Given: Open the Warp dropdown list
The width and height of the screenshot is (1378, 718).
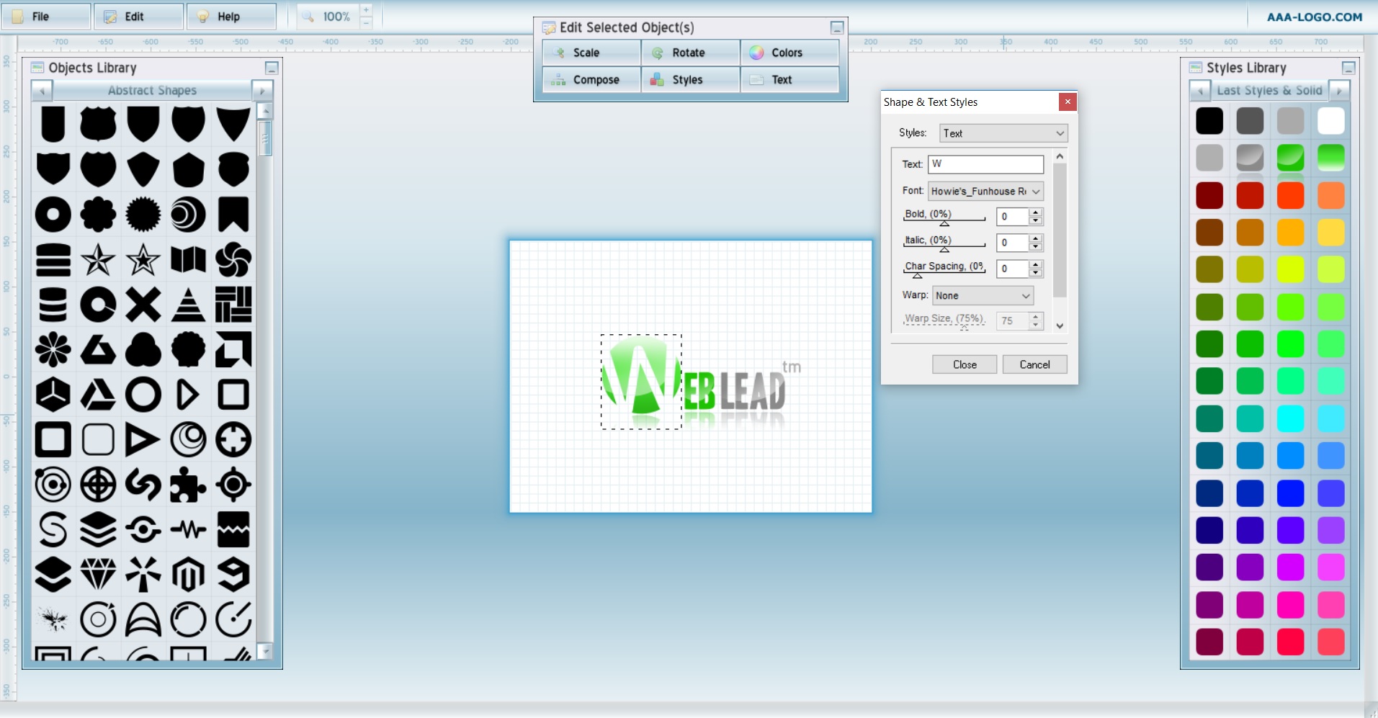Looking at the screenshot, I should point(983,296).
